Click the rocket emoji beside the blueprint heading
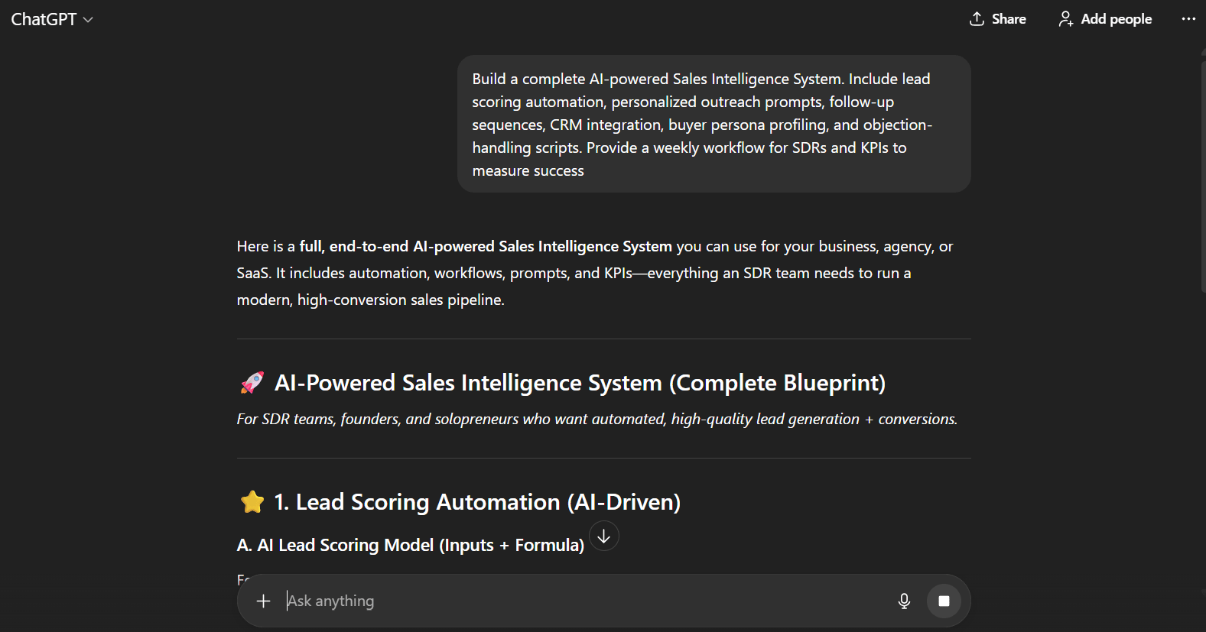Screen dimensions: 1206x632 (x=252, y=383)
